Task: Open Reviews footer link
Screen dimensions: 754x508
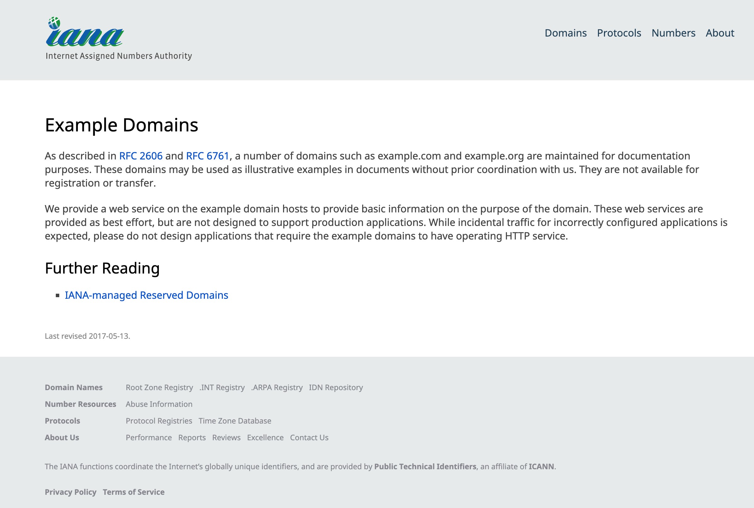Action: (226, 437)
